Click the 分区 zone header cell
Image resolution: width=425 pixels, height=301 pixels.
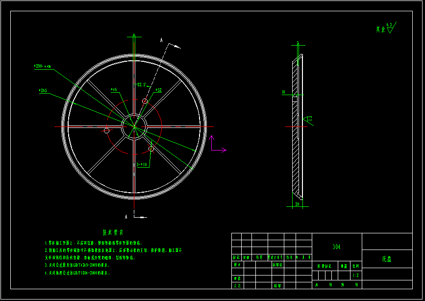[x=260, y=257]
